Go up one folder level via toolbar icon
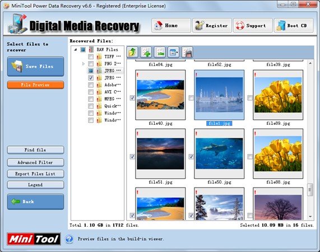Image resolution: width=320 pixels, height=252 pixels. pos(132,52)
